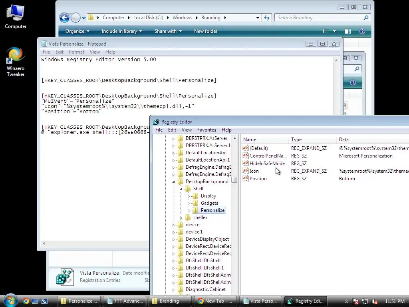
Task: Select the (Default) registry value icon
Action: point(246,148)
